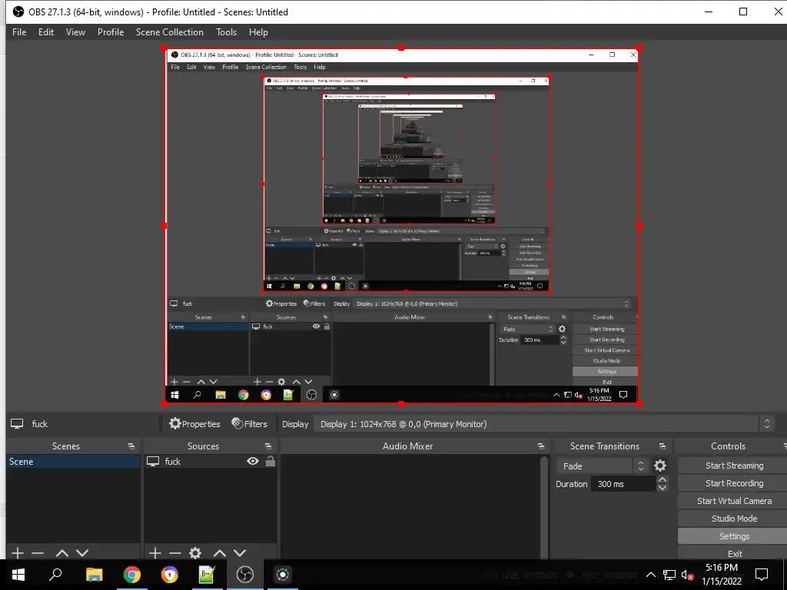Pop out the Scene Transitions dock

click(662, 446)
